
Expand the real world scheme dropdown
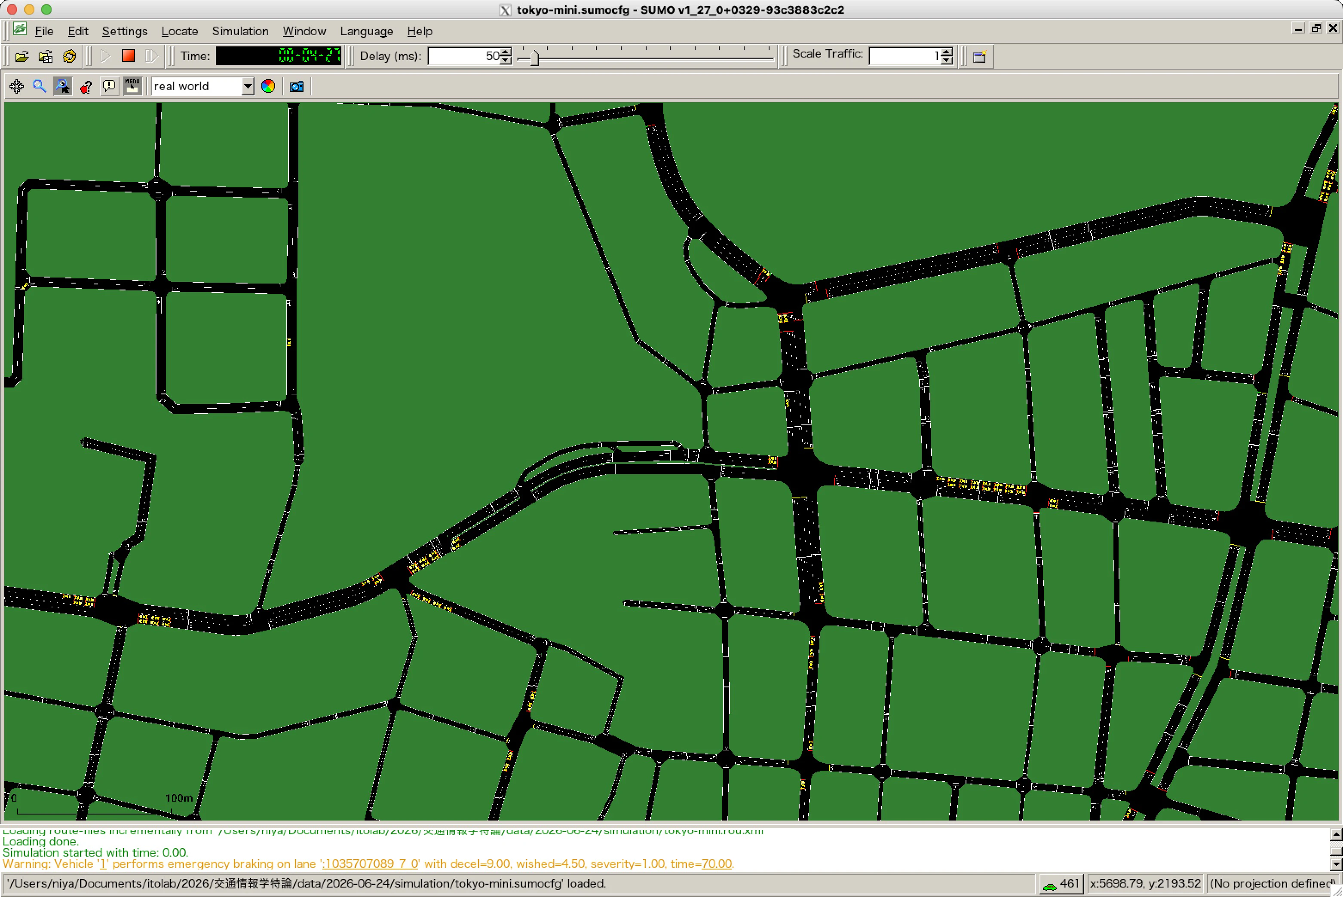pos(247,86)
